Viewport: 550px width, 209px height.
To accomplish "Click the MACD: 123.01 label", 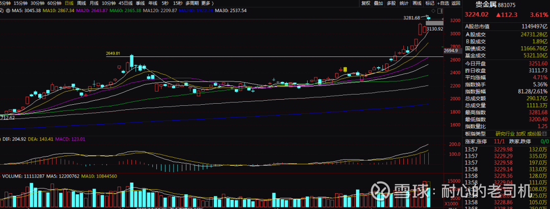I will (x=70, y=139).
